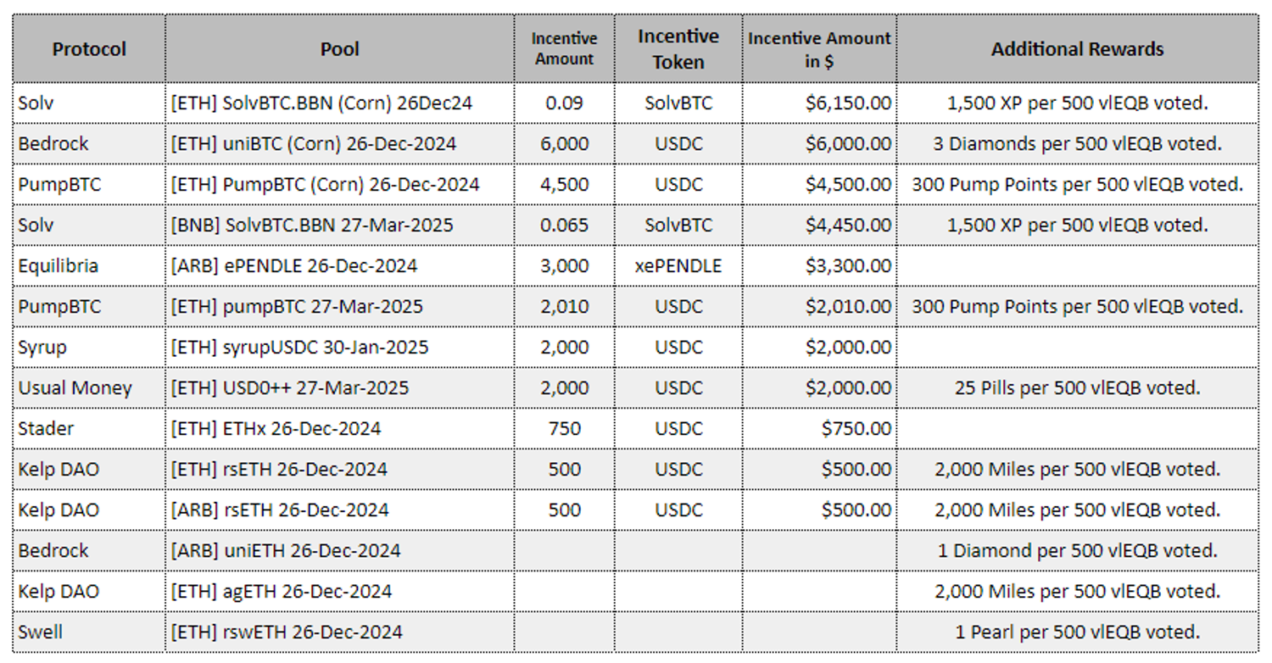Click the Pool column header
The height and width of the screenshot is (663, 1272).
[339, 49]
